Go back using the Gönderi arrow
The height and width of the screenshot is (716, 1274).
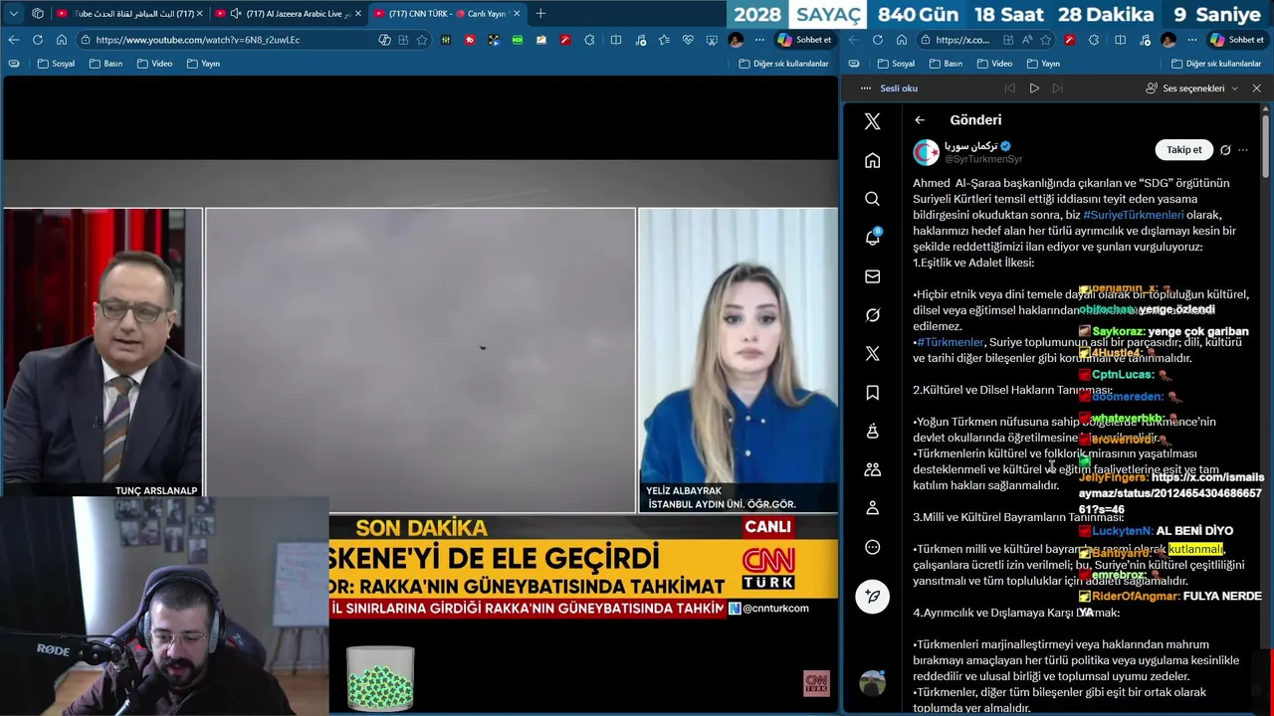tap(920, 119)
